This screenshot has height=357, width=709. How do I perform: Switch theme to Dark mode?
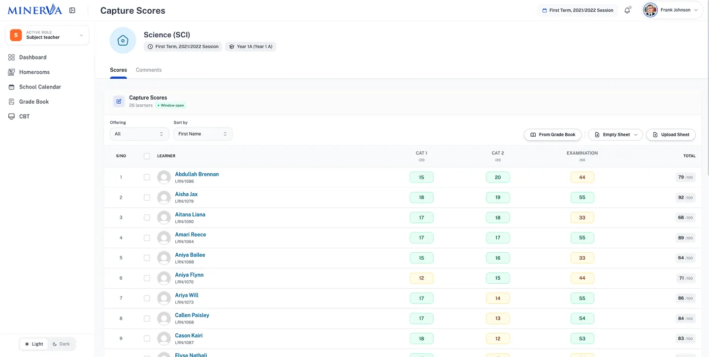(62, 344)
